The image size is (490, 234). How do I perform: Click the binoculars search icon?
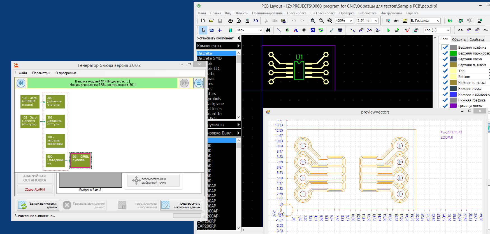[268, 30]
